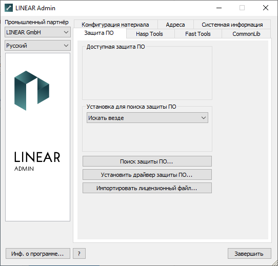Click the Завершить button
The width and height of the screenshot is (278, 266).
pos(249,254)
